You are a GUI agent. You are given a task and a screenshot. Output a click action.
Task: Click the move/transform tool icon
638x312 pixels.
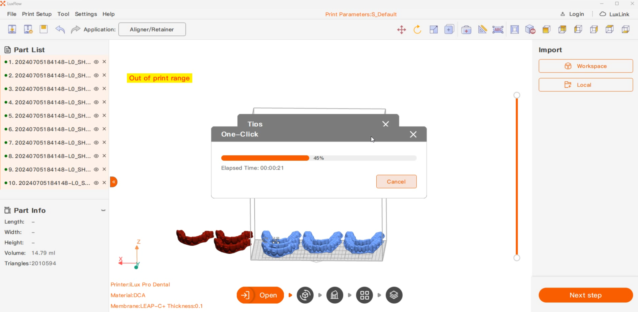401,29
